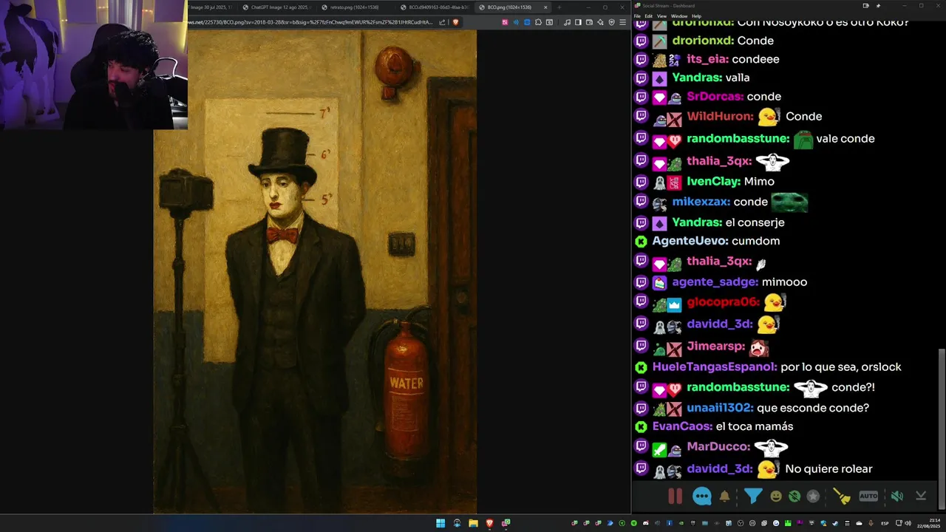Click the Steam tray icon
This screenshot has height=532, width=946.
pos(834,523)
